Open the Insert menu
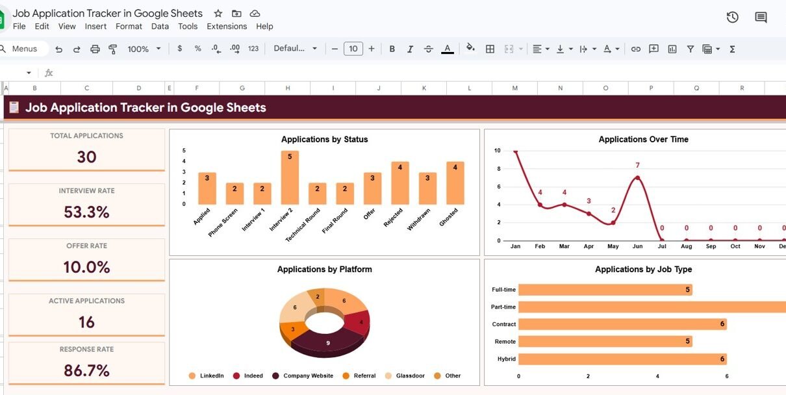This screenshot has width=786, height=395. point(95,27)
